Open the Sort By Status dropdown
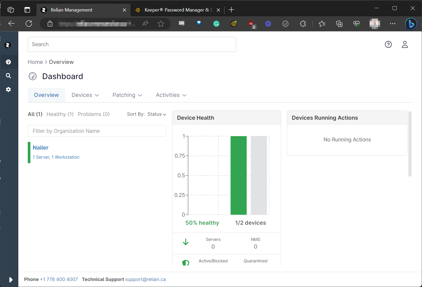The width and height of the screenshot is (422, 287). coord(157,114)
